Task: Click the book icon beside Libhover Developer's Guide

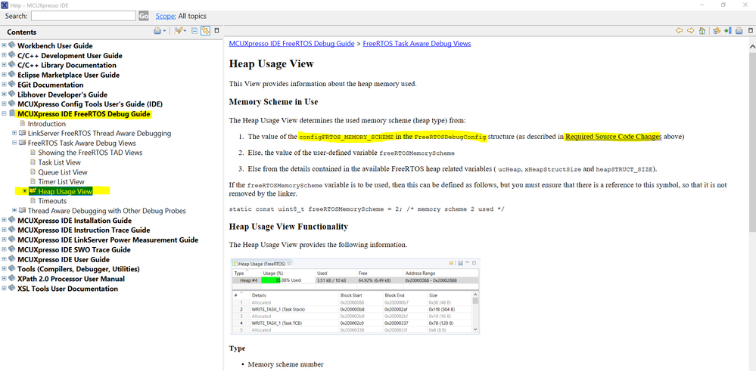Action: [x=12, y=94]
